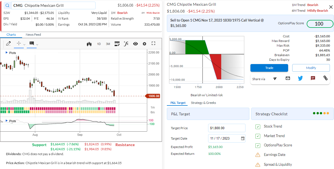Edit the Target Price field
Image resolution: width=334 pixels, height=169 pixels.
[x=227, y=128]
